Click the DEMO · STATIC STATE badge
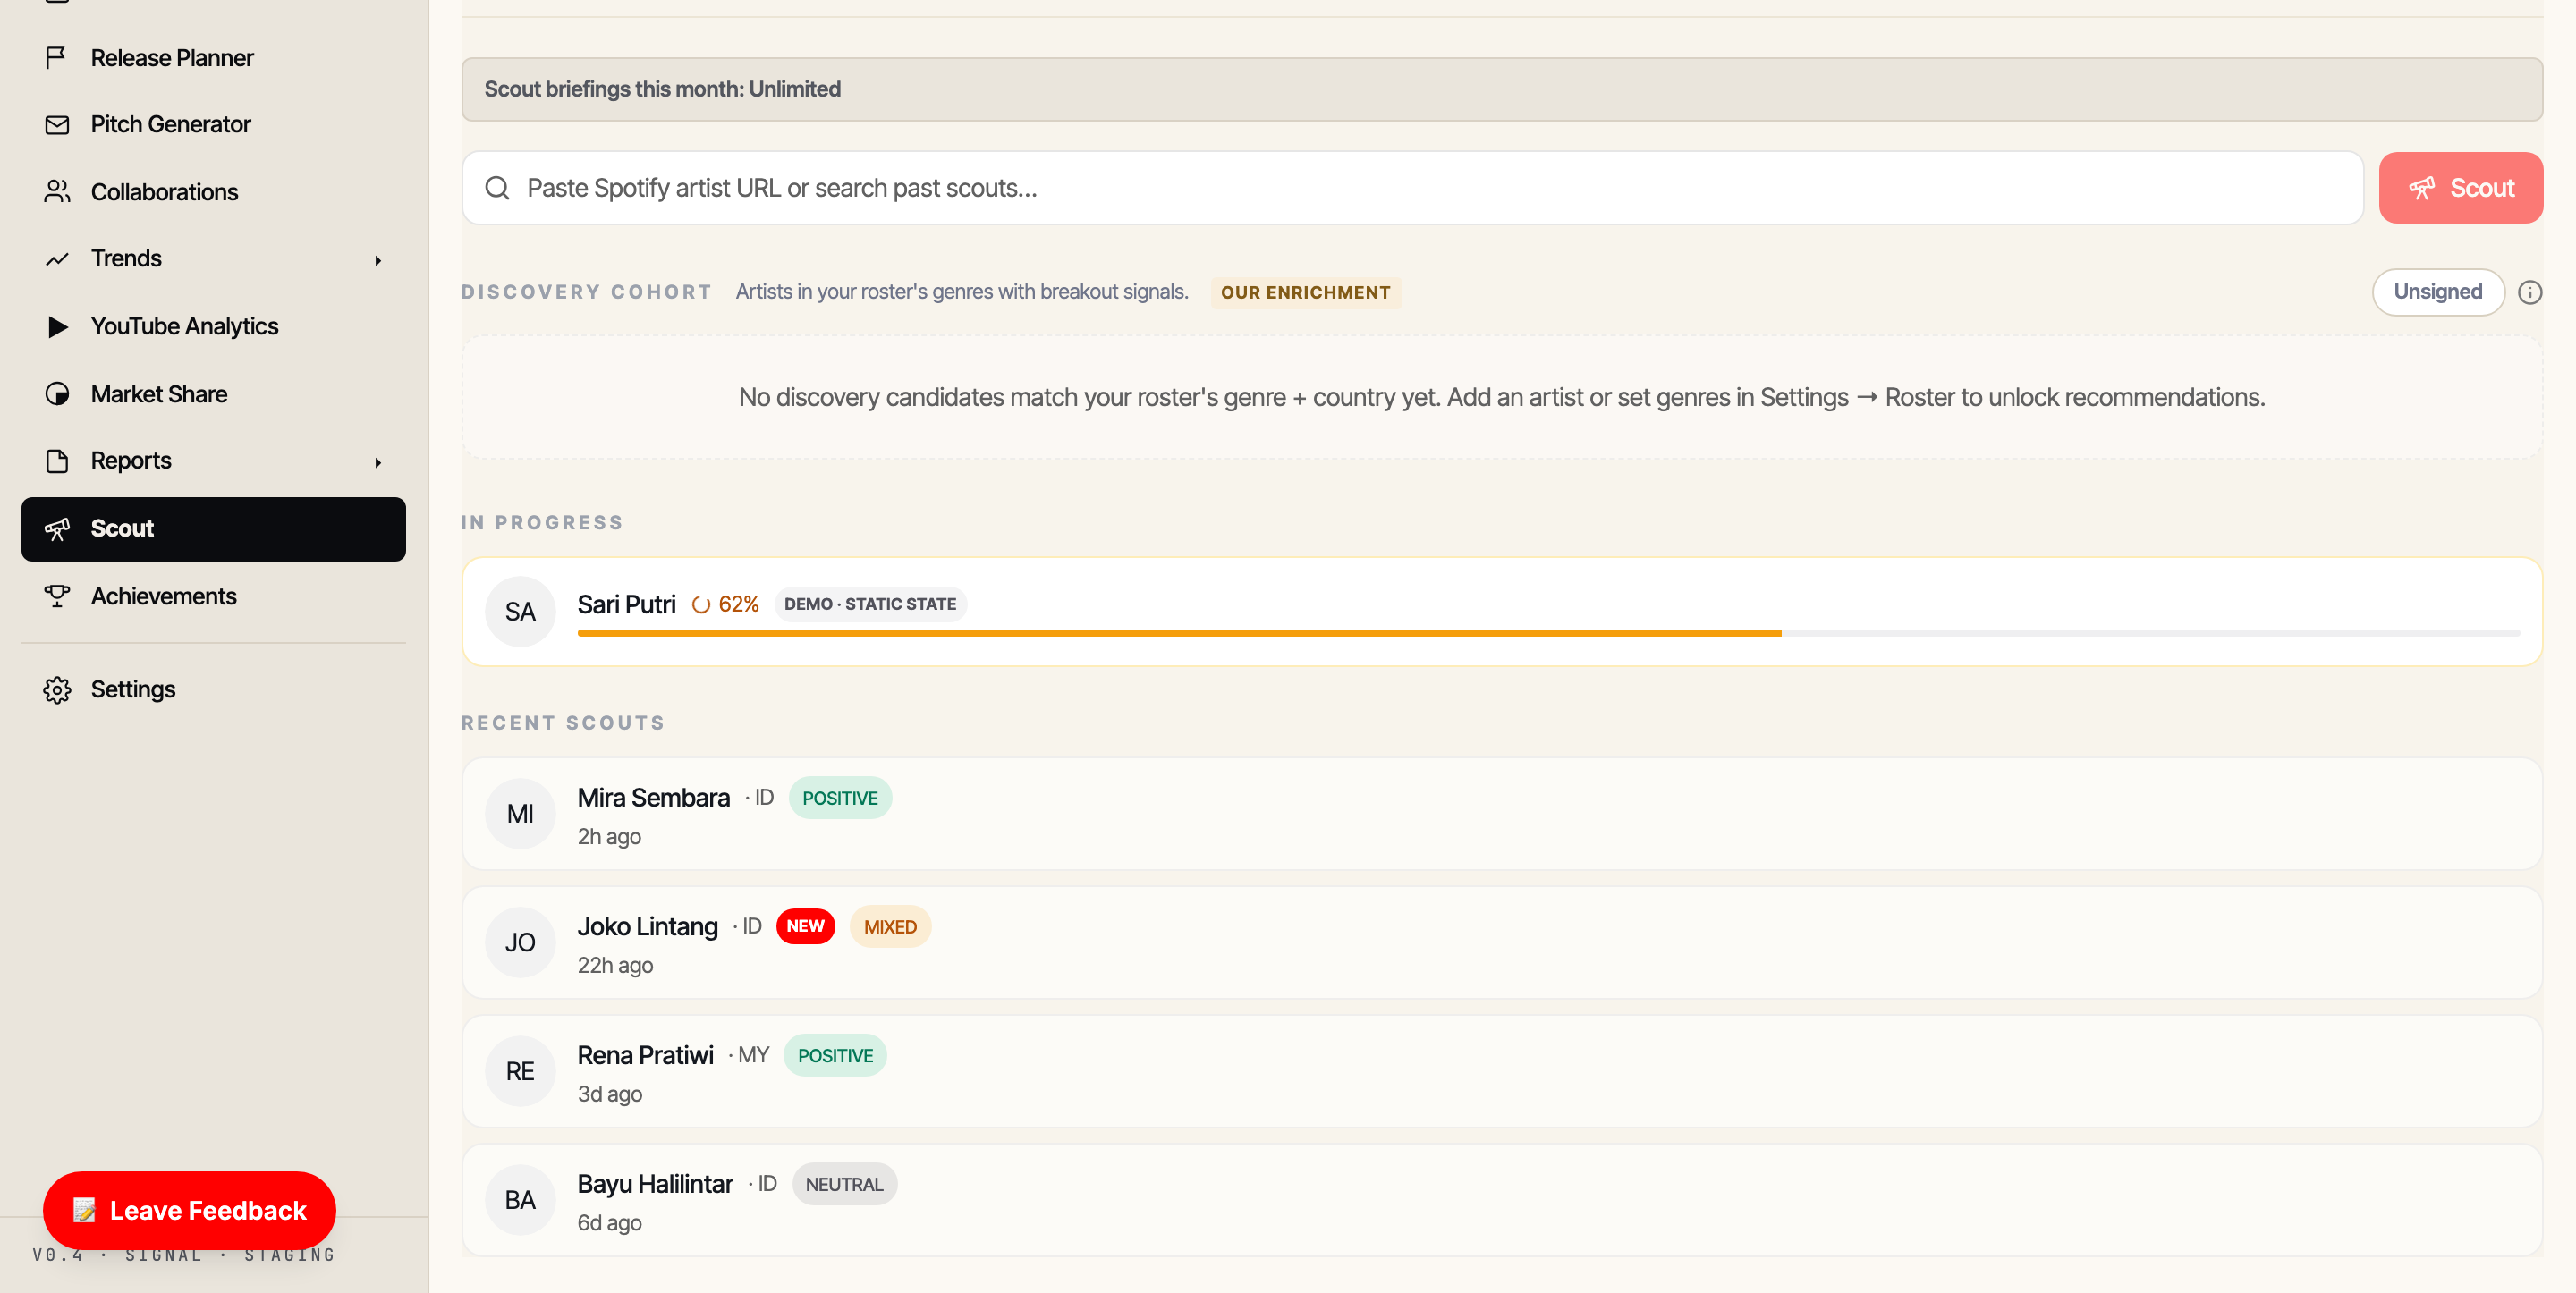The image size is (2576, 1293). pyautogui.click(x=870, y=604)
